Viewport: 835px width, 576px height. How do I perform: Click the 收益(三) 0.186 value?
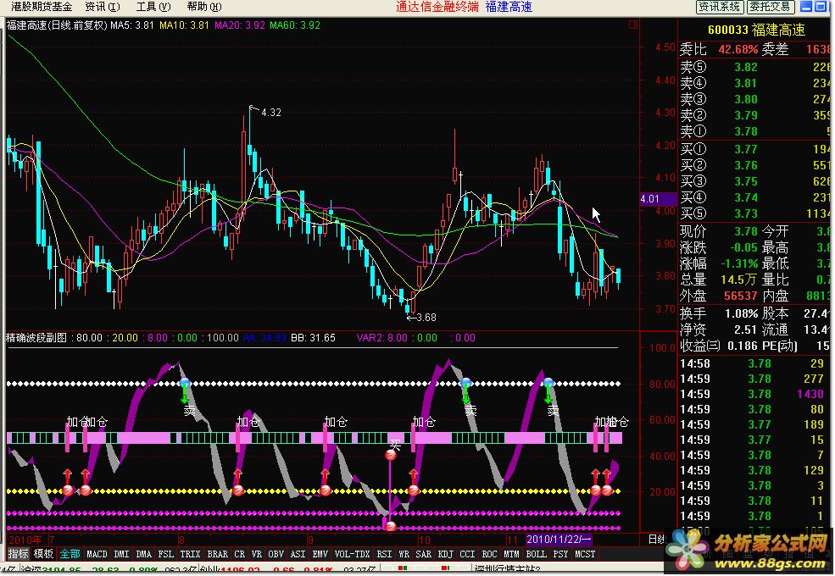tap(743, 346)
